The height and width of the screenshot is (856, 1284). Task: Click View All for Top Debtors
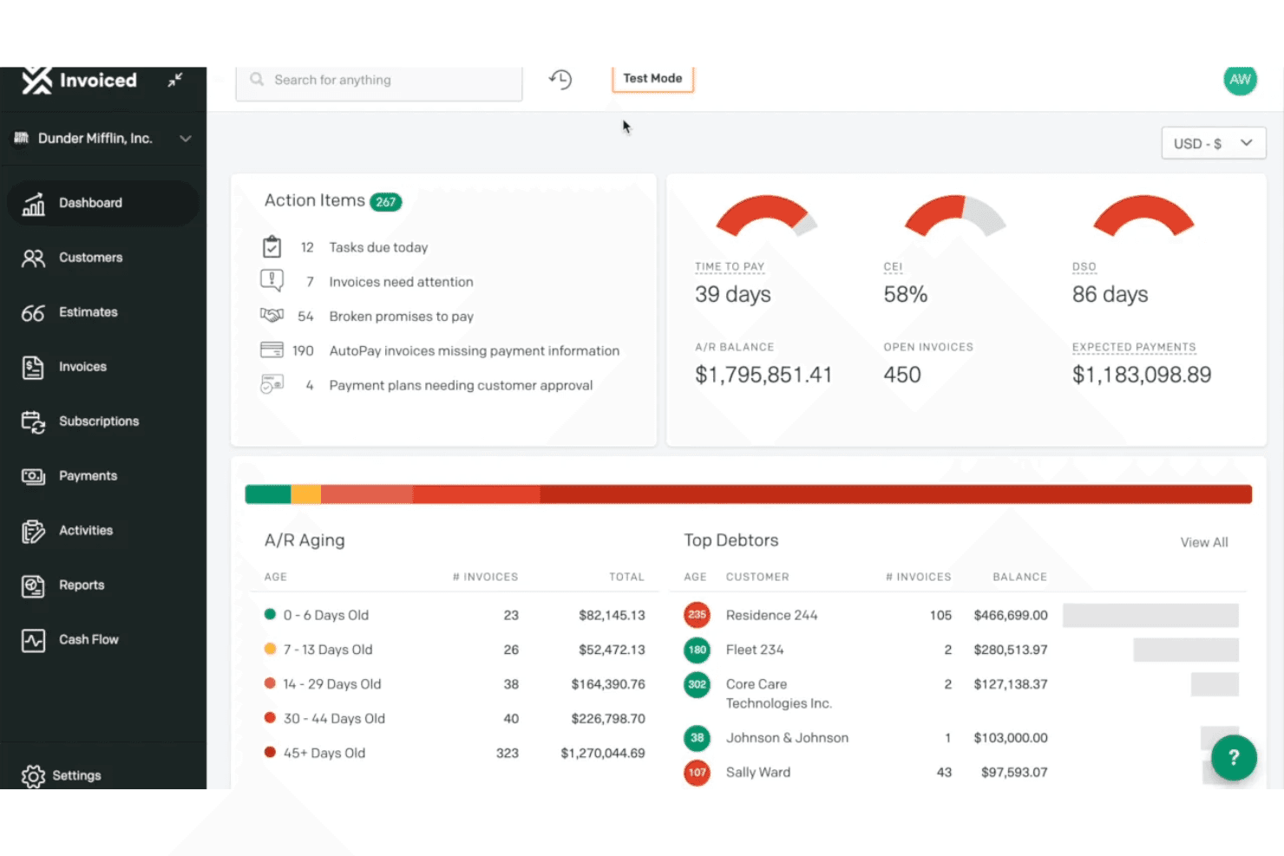(x=1203, y=542)
